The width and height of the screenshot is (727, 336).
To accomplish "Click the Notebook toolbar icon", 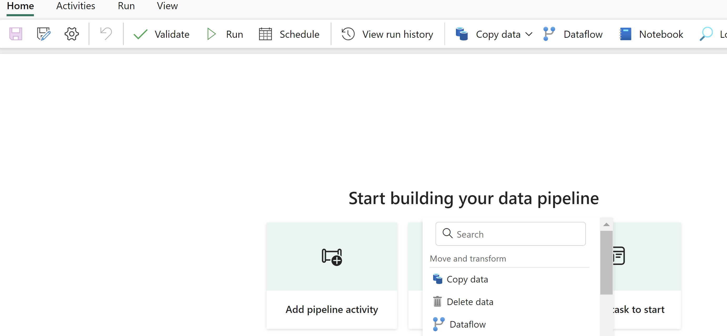I will coord(625,34).
